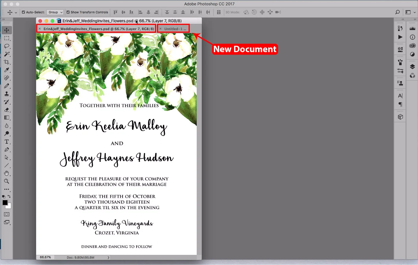Select the Line shape tool

point(7,165)
